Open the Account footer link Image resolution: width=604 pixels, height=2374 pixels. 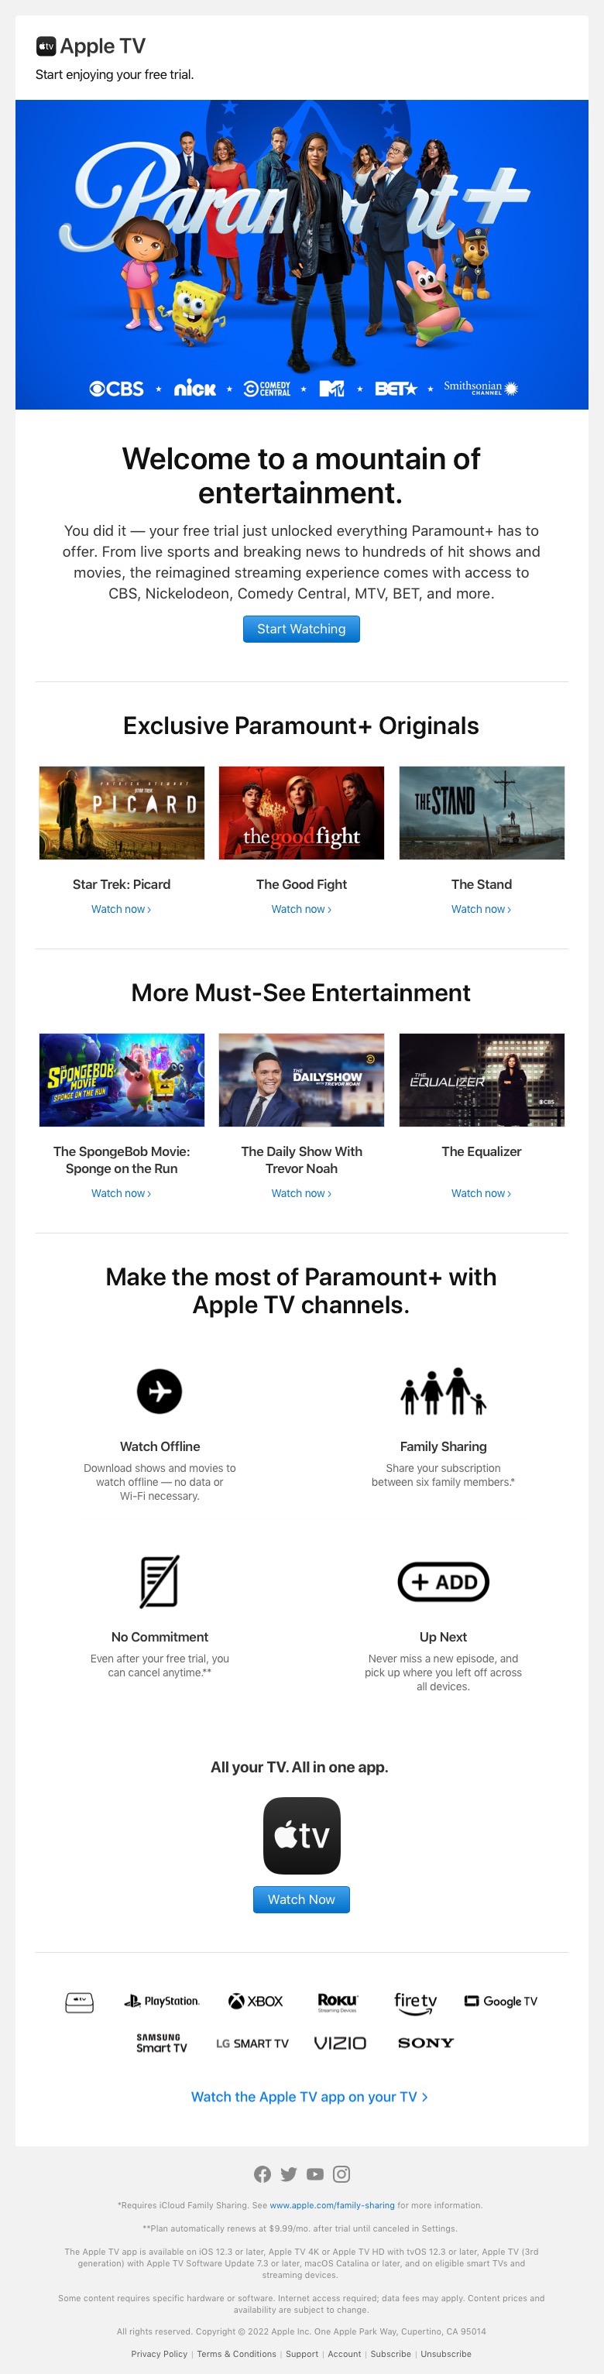point(344,2353)
